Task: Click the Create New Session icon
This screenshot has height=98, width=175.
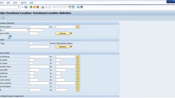Action: 70,7
